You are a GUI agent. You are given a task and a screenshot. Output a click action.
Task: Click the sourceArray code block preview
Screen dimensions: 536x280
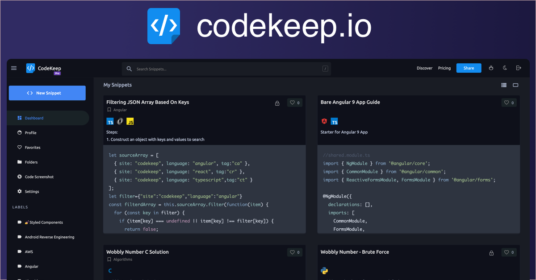pyautogui.click(x=205, y=189)
